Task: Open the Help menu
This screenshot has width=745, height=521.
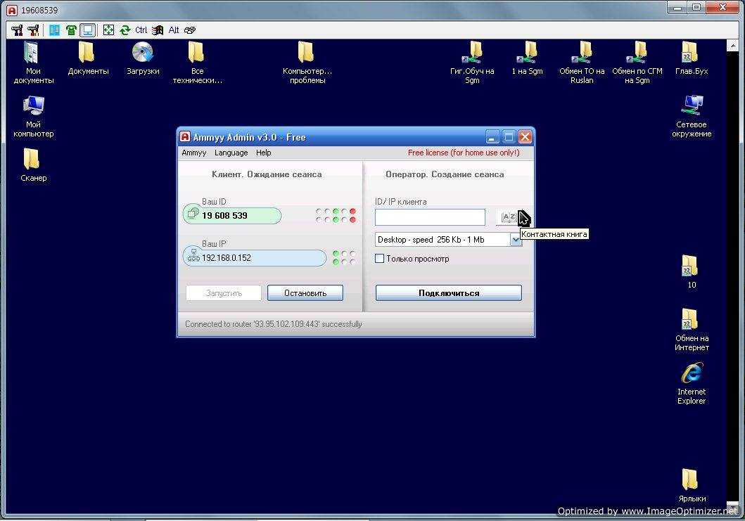Action: (263, 153)
